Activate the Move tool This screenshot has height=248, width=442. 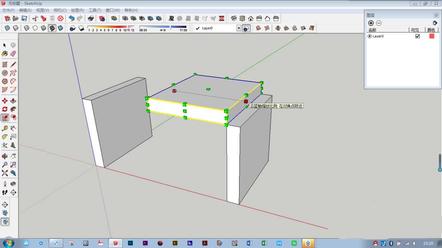point(5,101)
